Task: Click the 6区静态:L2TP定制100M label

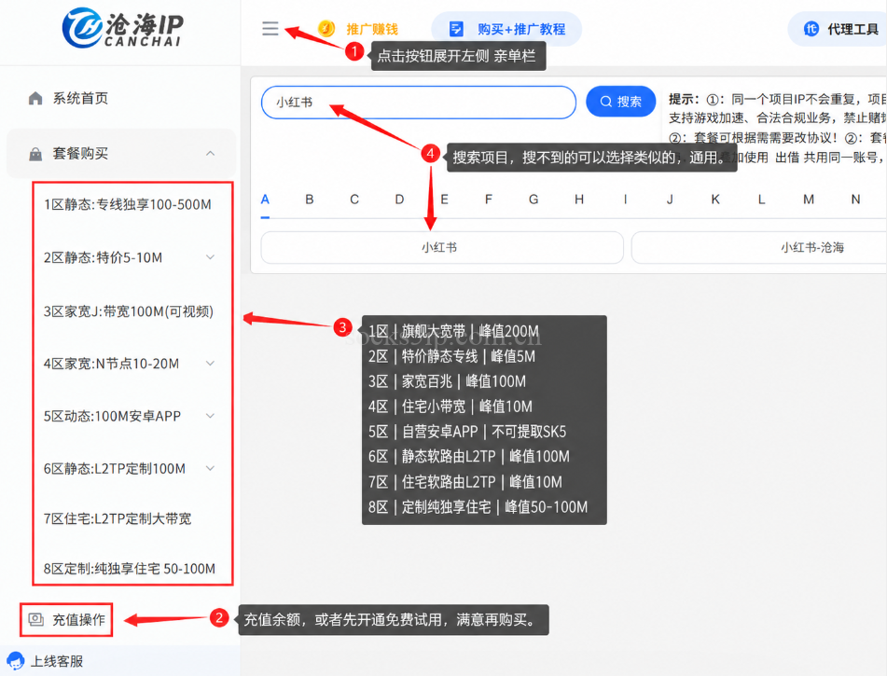Action: point(115,469)
